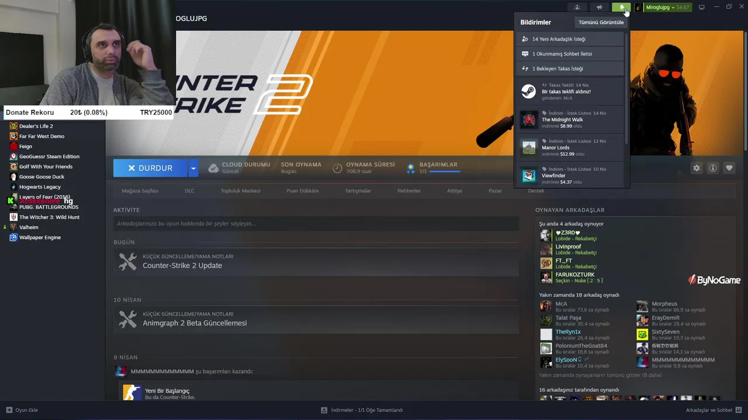
Task: Open 1 Bekleyen Takas İsteği notification
Action: (x=570, y=68)
